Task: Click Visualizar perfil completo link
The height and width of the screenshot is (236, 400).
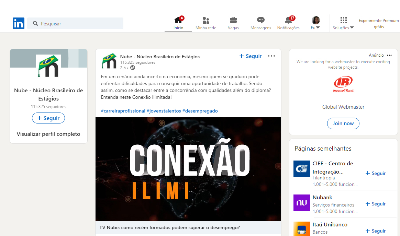Action: pyautogui.click(x=48, y=134)
